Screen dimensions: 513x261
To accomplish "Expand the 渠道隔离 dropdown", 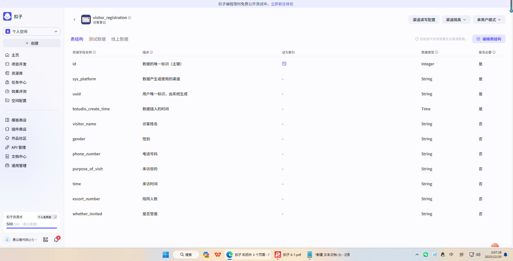I will (455, 20).
